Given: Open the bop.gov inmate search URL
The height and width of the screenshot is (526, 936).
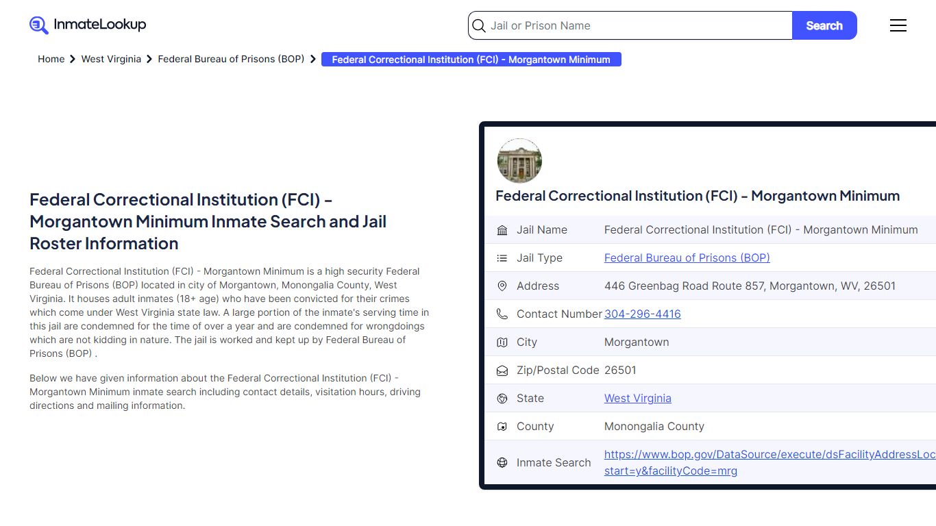Looking at the screenshot, I should tap(769, 463).
